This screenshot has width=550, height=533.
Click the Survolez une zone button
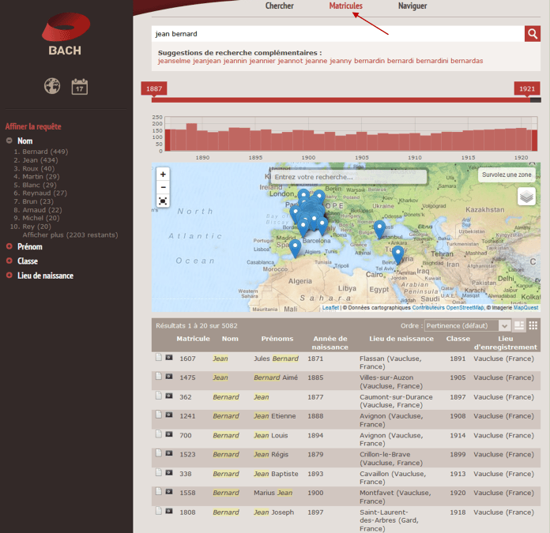click(x=507, y=175)
